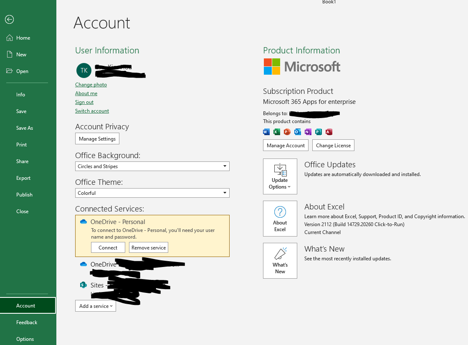Click the Switch account link
The width and height of the screenshot is (468, 345).
pos(92,111)
